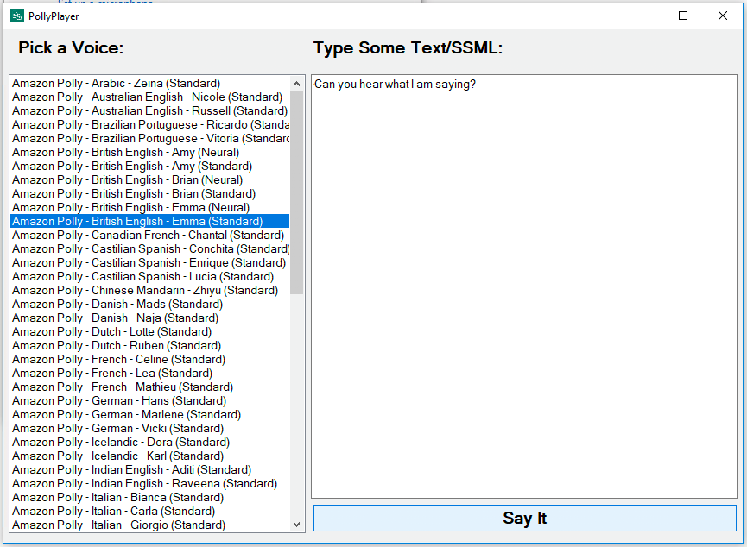747x547 pixels.
Task: Click inside the text/SSML input box
Action: pyautogui.click(x=523, y=285)
